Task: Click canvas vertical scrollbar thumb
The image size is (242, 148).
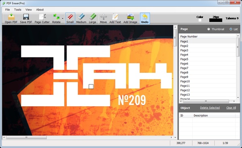Action: coord(175,38)
